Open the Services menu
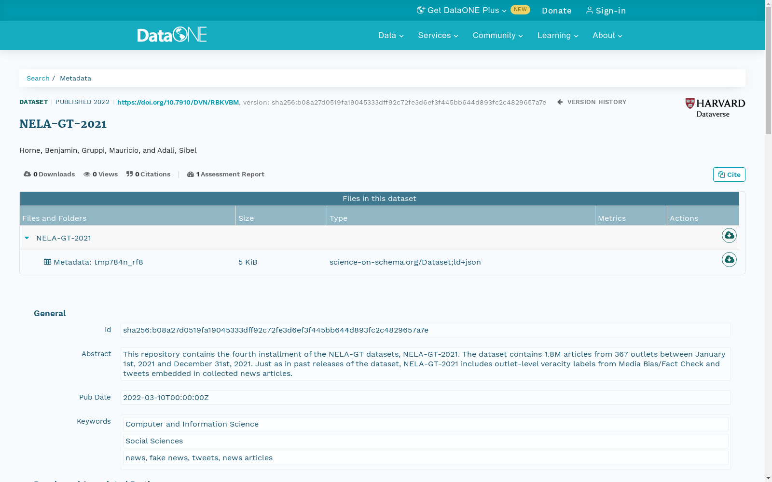The width and height of the screenshot is (772, 482). pos(437,35)
